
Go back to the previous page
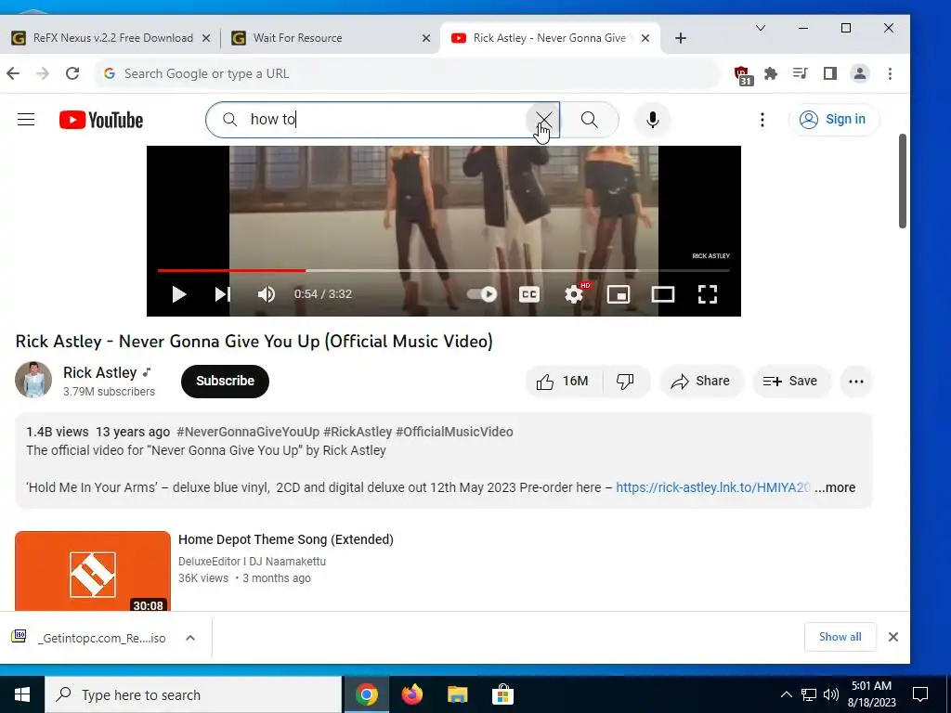click(13, 73)
